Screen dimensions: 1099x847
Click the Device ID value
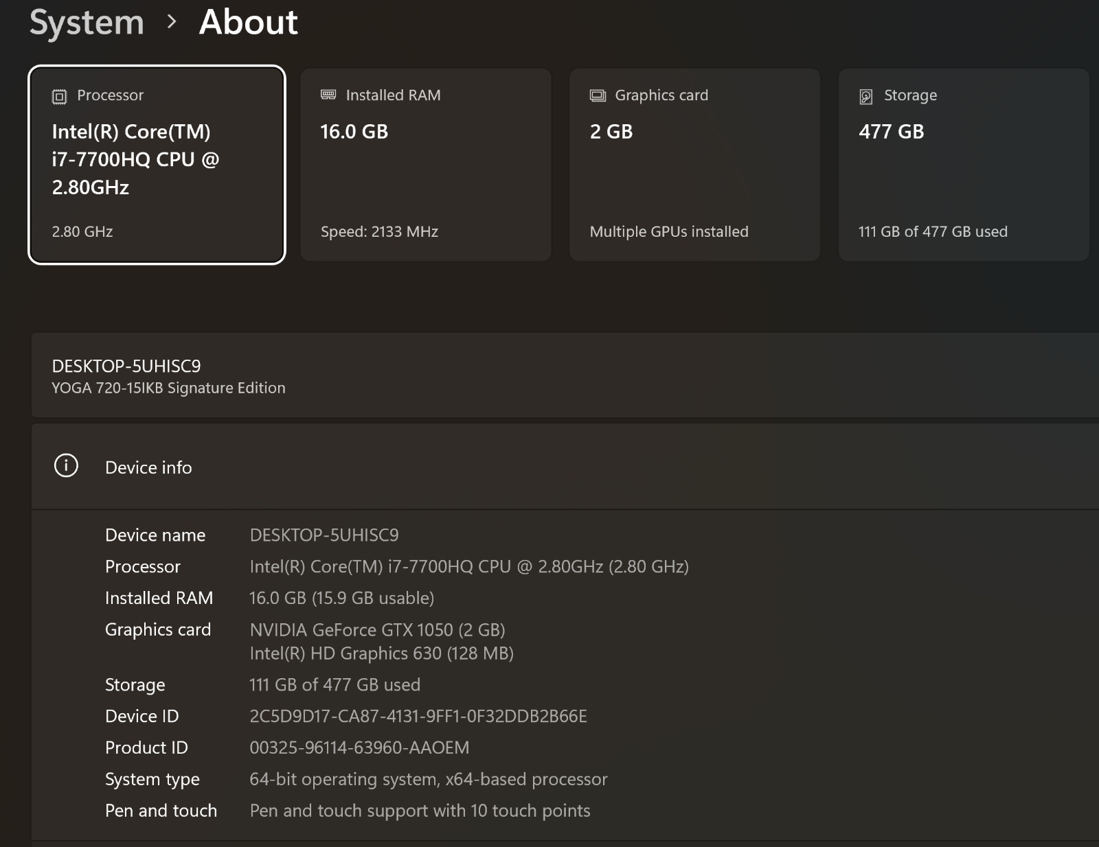(418, 716)
